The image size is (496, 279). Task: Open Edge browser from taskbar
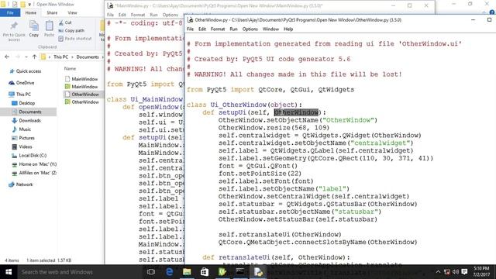[x=169, y=272]
